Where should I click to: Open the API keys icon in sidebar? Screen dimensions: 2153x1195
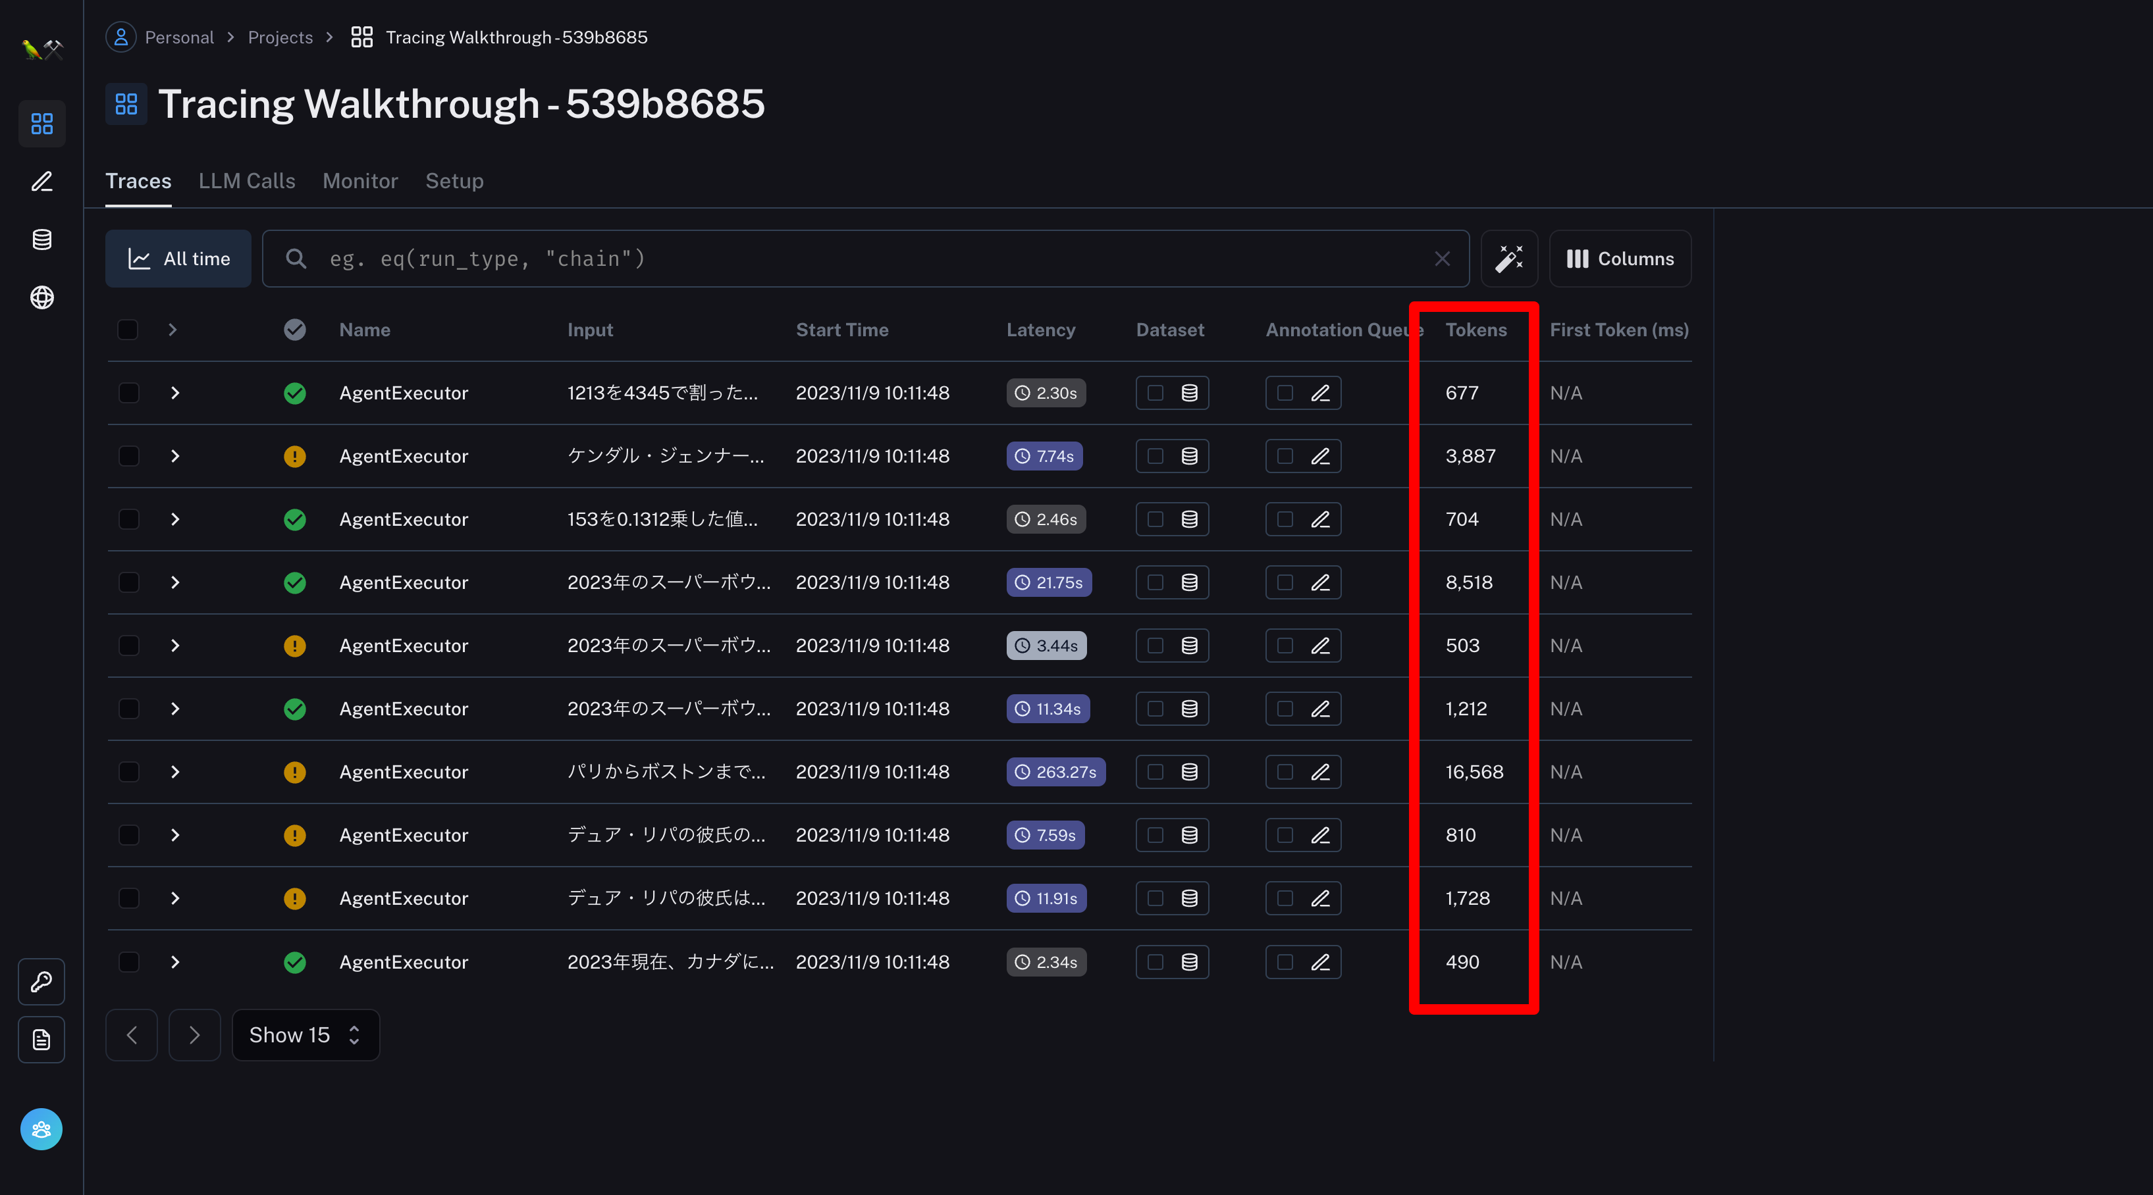(x=41, y=981)
